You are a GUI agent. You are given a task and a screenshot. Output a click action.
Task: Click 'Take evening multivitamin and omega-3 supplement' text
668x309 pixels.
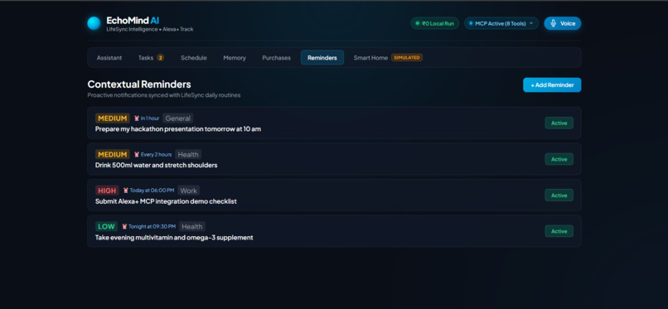click(174, 238)
